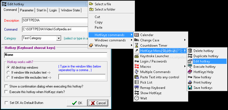Click the Save hotkeys floppy disk icon
Image resolution: width=228 pixels, height=110 pixels.
tap(190, 88)
